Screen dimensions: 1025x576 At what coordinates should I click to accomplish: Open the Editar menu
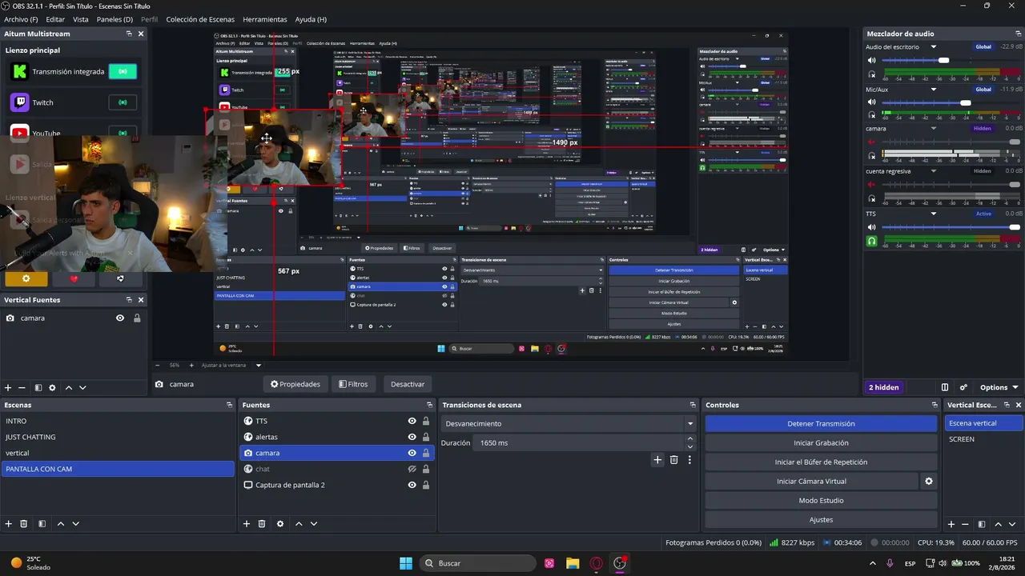55,19
